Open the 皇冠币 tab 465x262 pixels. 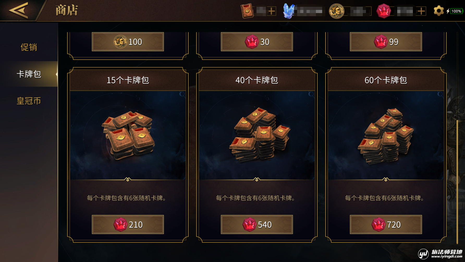29,101
